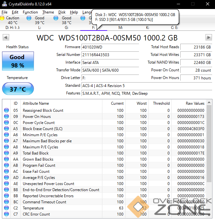
Task: Open the Theme menu
Action: click(48, 12)
